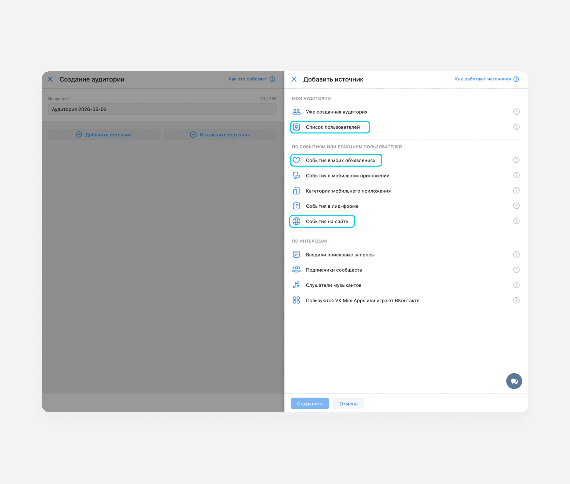This screenshot has height=484, width=570.
Task: Focus the Название input field
Action: pos(162,109)
